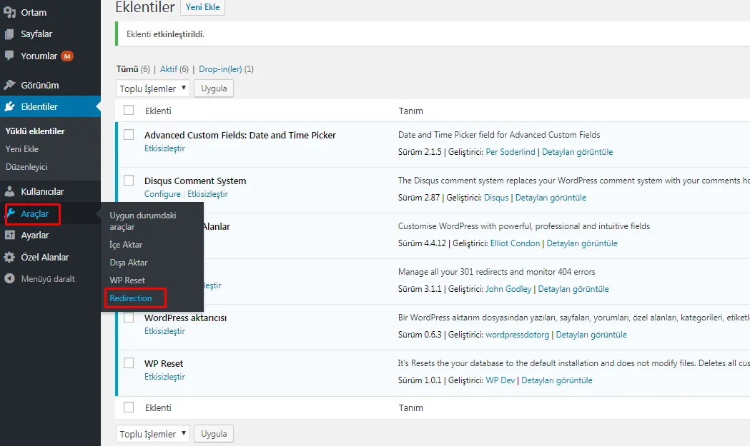Screen dimensions: 750x446
Task: Open WP Dev developer link
Action: pyautogui.click(x=500, y=380)
